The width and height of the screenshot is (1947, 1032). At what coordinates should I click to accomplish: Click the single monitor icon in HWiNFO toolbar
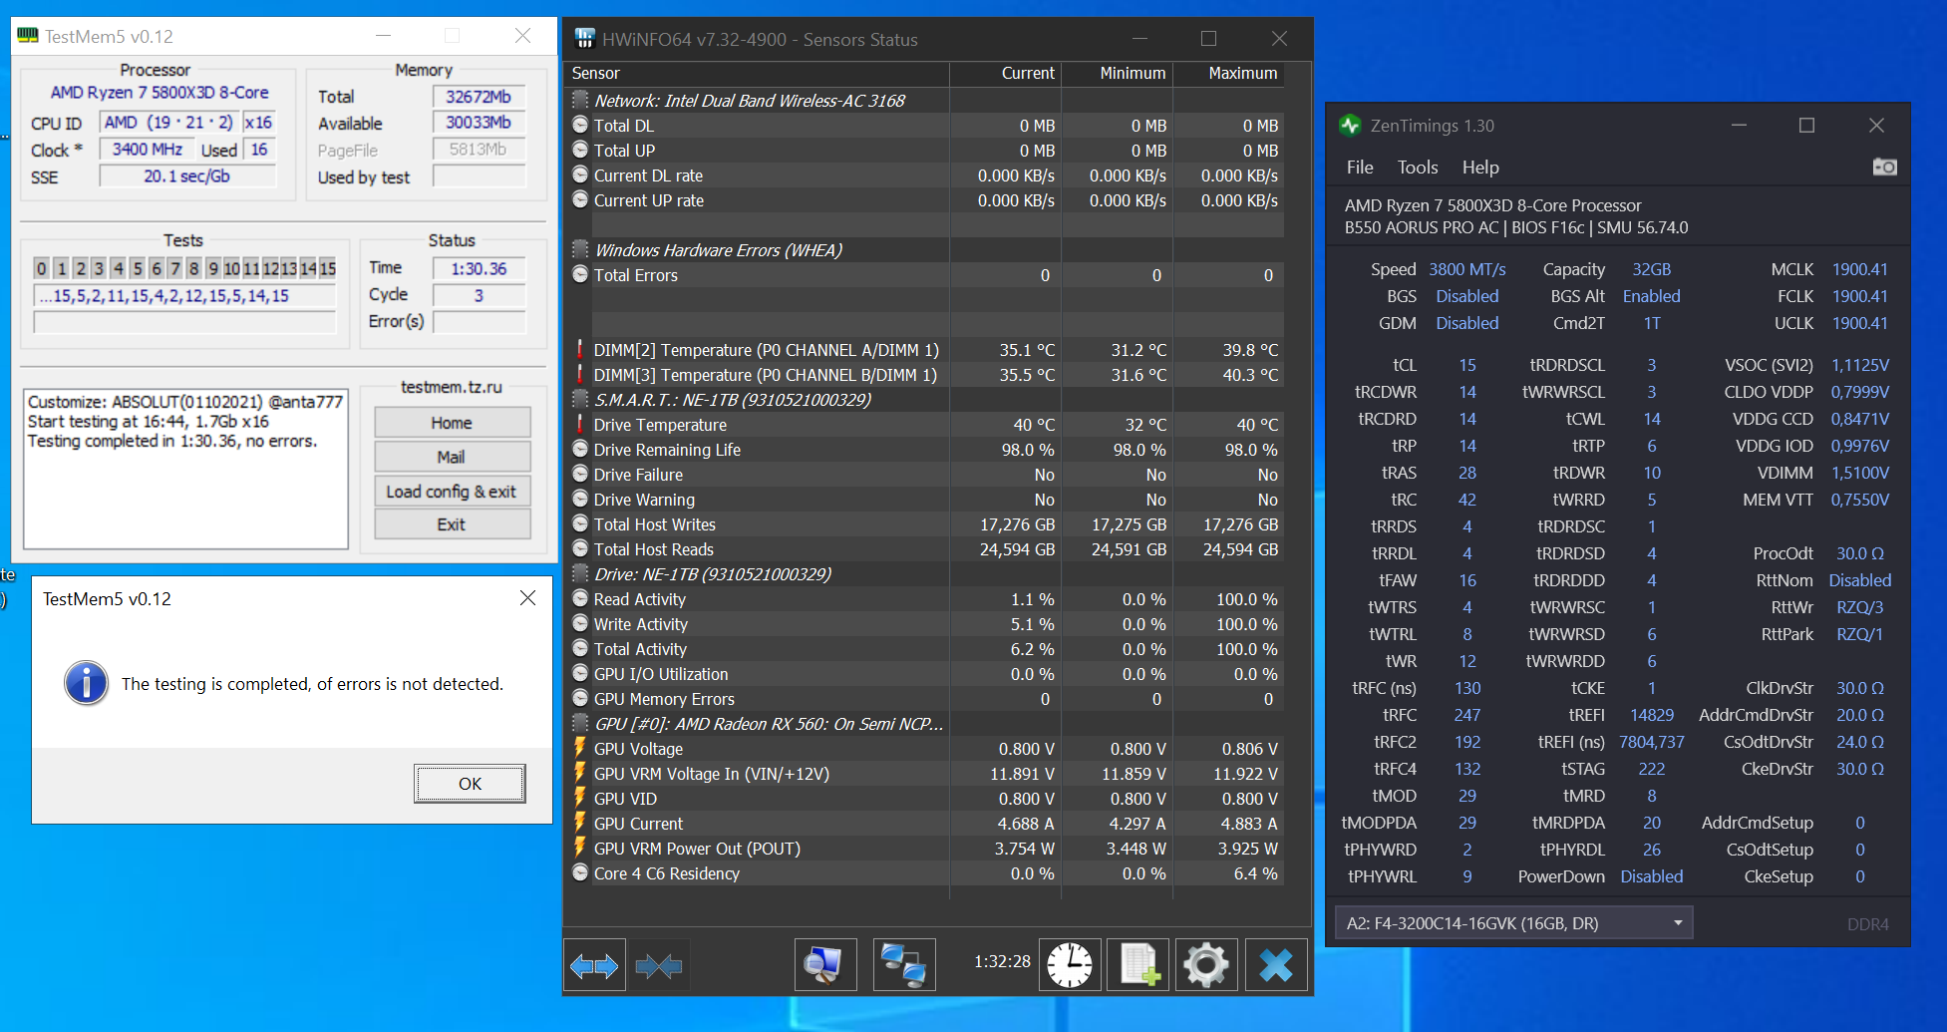click(x=825, y=965)
